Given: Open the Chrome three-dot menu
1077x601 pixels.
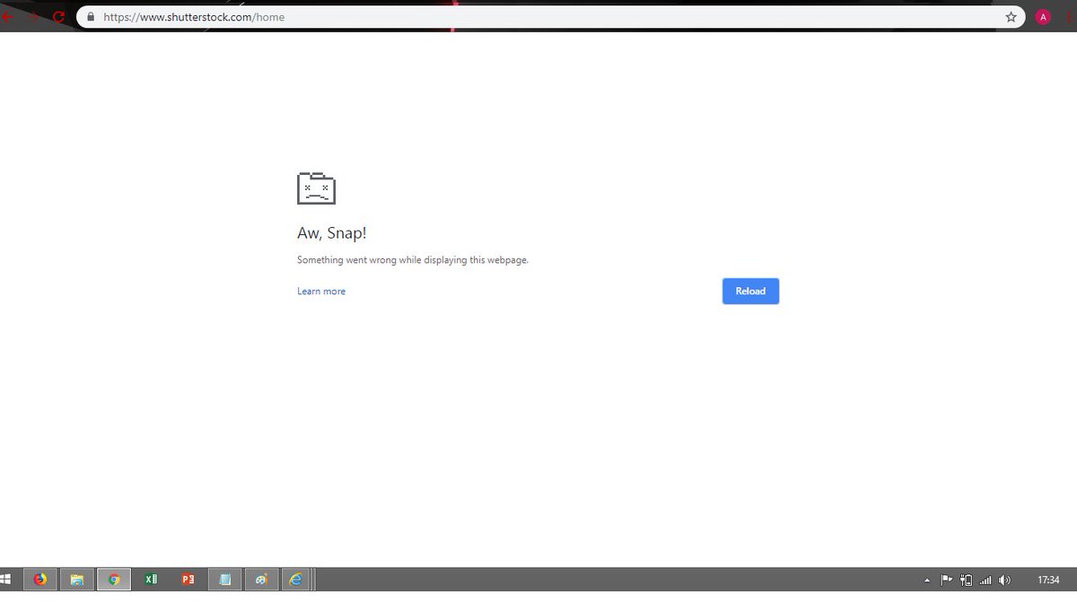Looking at the screenshot, I should 1068,17.
